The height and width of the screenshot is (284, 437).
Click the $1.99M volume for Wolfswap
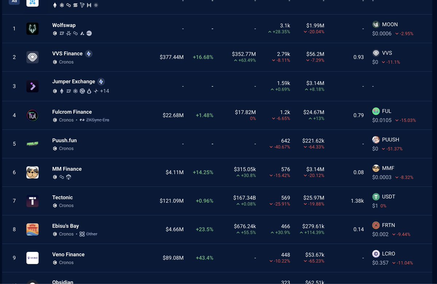pos(315,26)
